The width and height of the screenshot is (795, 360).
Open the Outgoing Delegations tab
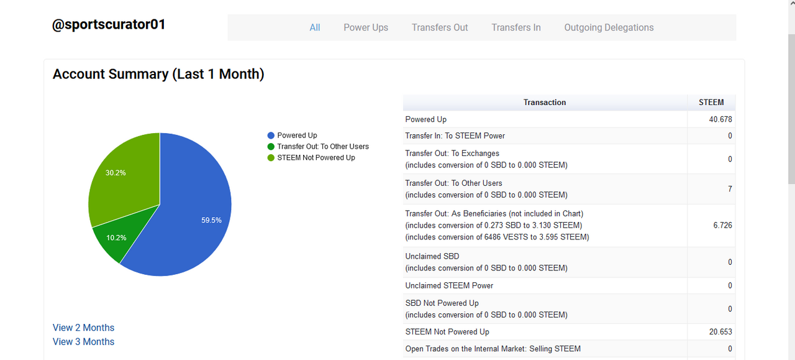(x=609, y=27)
